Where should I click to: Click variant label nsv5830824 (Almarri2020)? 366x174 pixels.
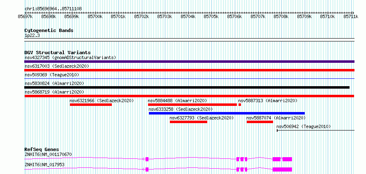[54, 83]
